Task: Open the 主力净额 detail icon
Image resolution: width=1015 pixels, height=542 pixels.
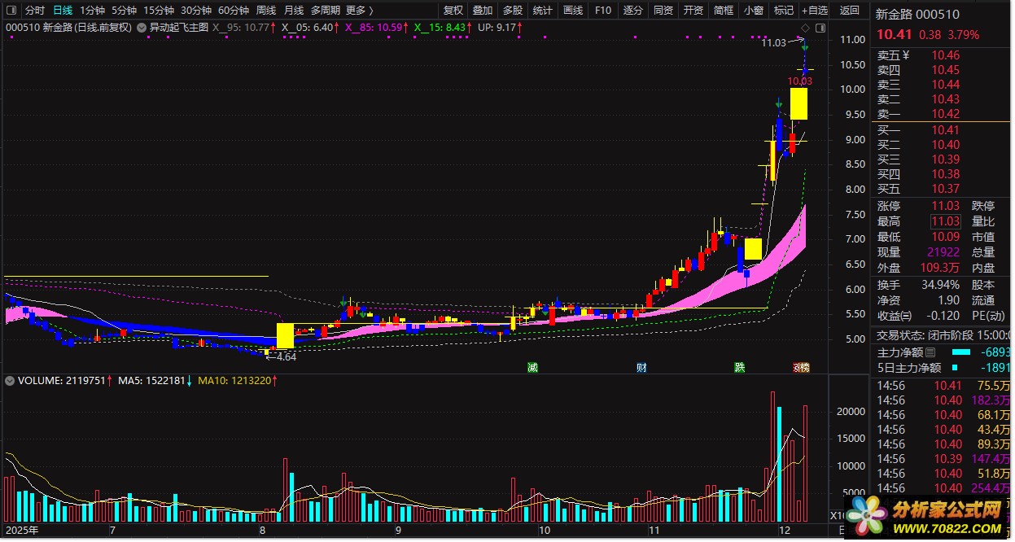Action: tap(931, 352)
